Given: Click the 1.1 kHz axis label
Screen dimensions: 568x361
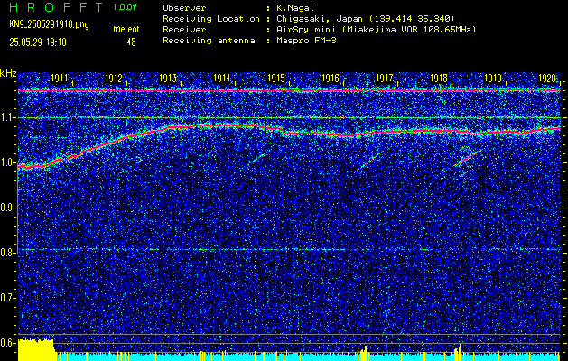Looking at the screenshot, I should [7, 117].
